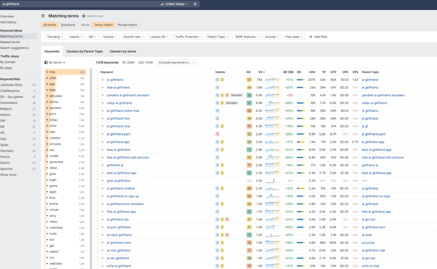This screenshot has width=437, height=269.
Task: Click plus icon next to 'ai girlfriend porn'
Action: (x=102, y=134)
